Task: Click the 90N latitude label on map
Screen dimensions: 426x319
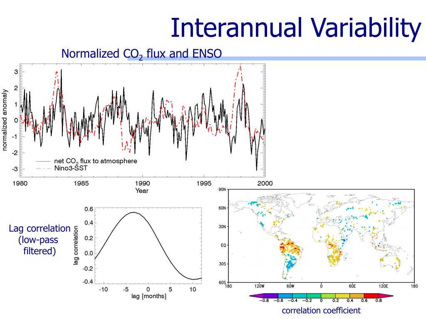Action: click(x=222, y=189)
